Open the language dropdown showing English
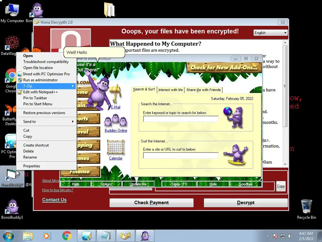 (x=270, y=33)
